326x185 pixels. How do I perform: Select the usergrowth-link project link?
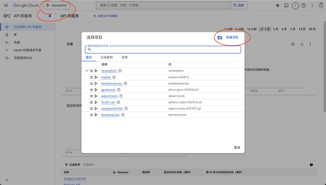(112, 108)
